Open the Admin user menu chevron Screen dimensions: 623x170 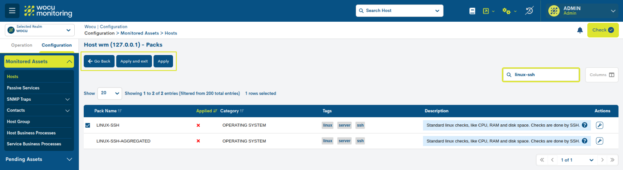pos(613,11)
